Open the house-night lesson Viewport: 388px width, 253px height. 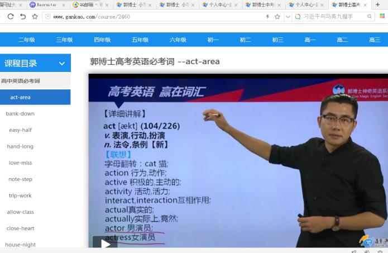pos(20,245)
